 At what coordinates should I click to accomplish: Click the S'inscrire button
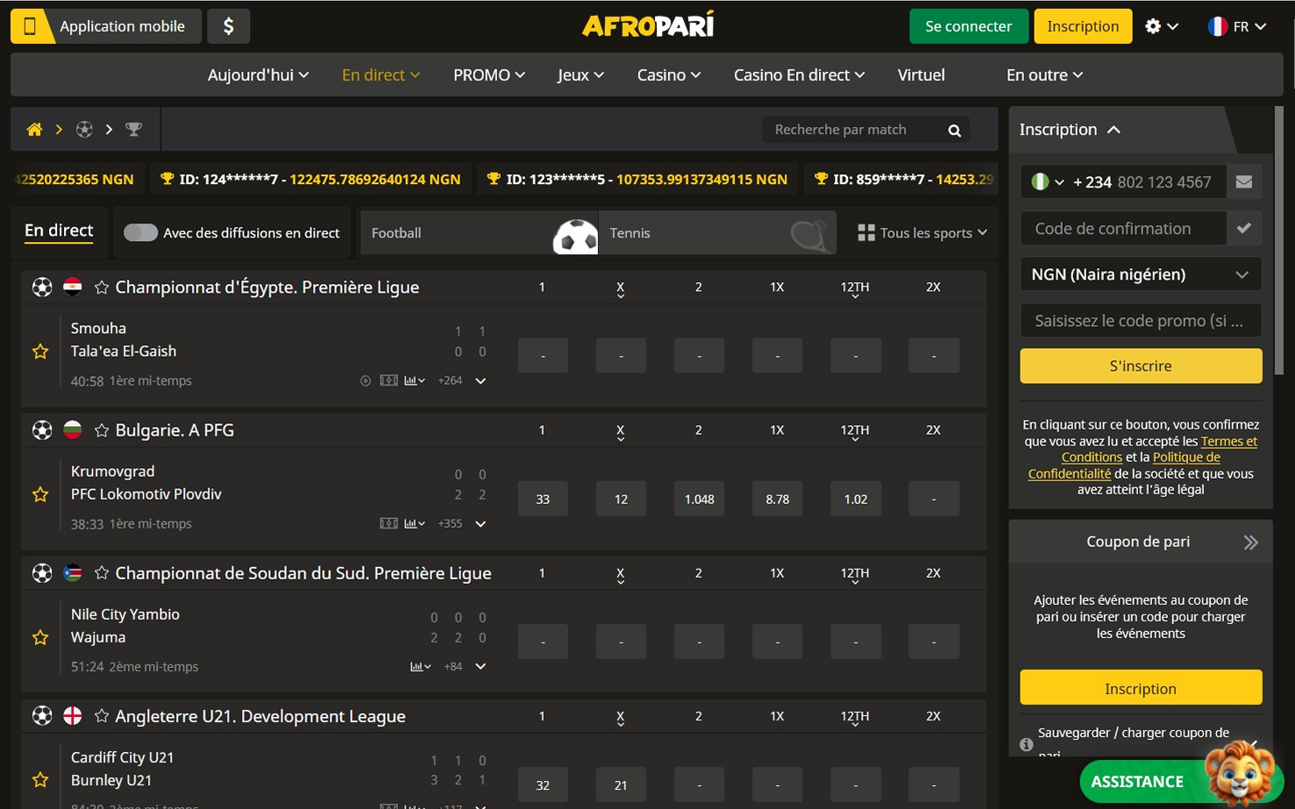pyautogui.click(x=1141, y=366)
